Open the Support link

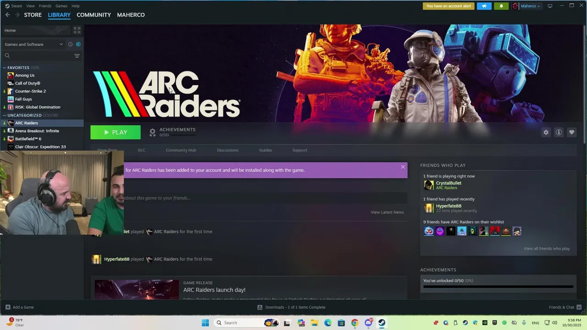coord(300,150)
